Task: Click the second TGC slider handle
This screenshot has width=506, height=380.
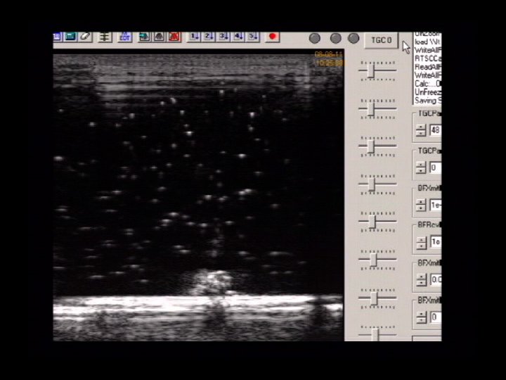Action: pyautogui.click(x=370, y=109)
